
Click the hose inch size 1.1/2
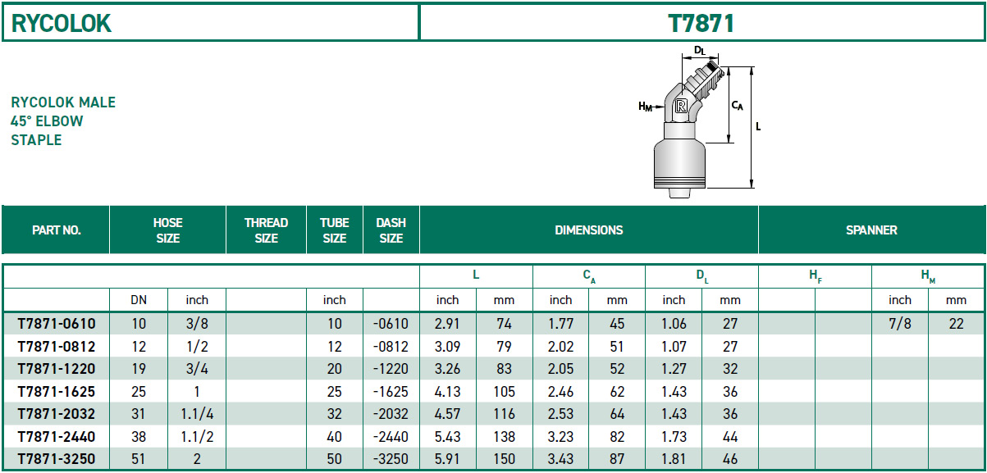[x=197, y=437]
